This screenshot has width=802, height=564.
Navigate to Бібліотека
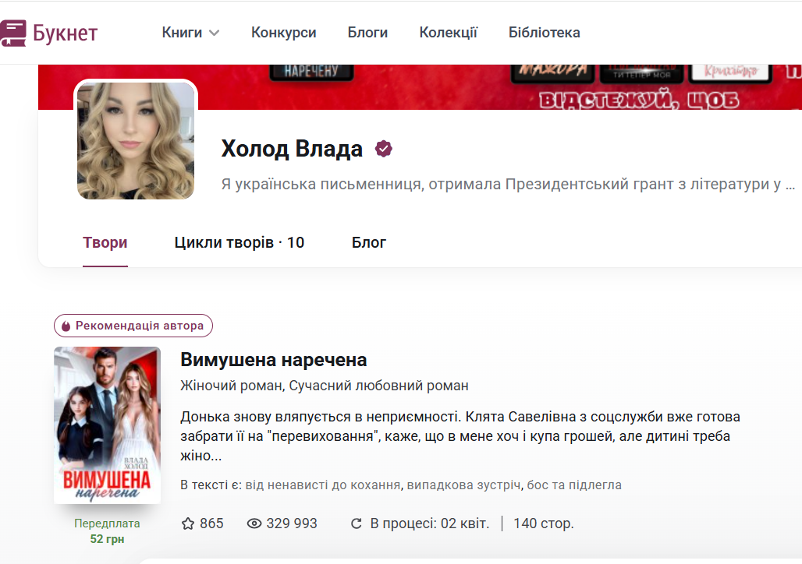(544, 33)
